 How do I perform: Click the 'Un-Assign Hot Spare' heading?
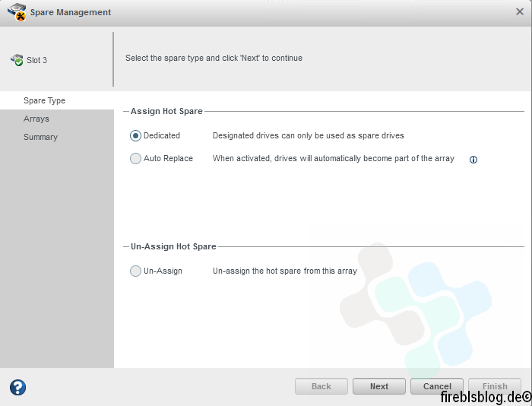click(173, 246)
